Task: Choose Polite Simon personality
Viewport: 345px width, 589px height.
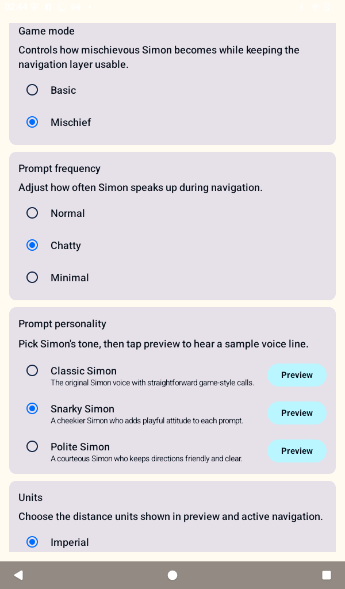Action: coord(32,446)
